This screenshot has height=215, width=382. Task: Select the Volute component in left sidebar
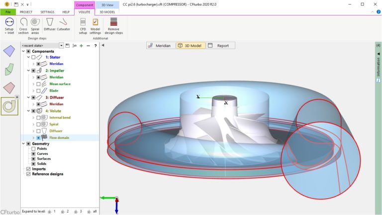[x=9, y=106]
